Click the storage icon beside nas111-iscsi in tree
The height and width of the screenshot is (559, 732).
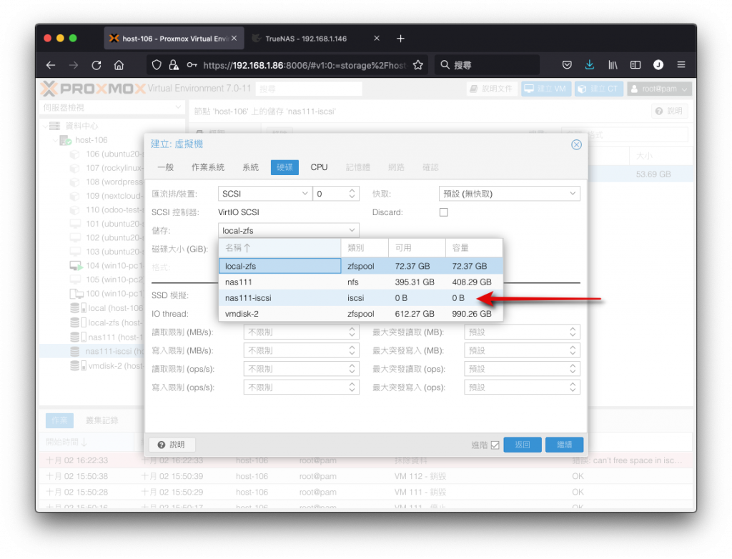tap(74, 351)
